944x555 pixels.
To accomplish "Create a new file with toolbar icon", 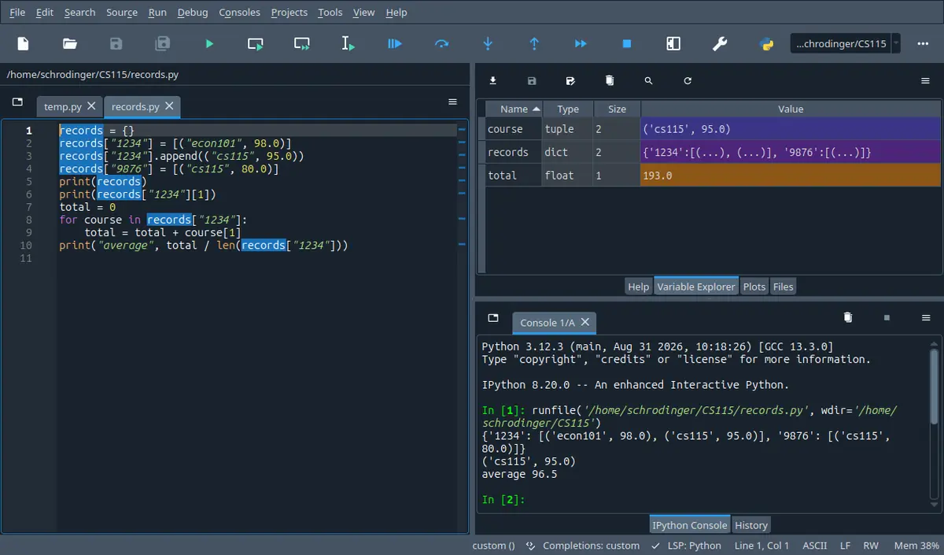I will [x=23, y=44].
